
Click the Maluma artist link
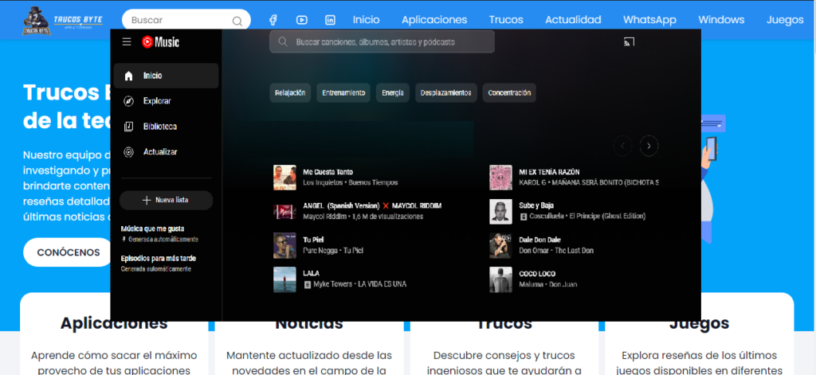click(532, 284)
